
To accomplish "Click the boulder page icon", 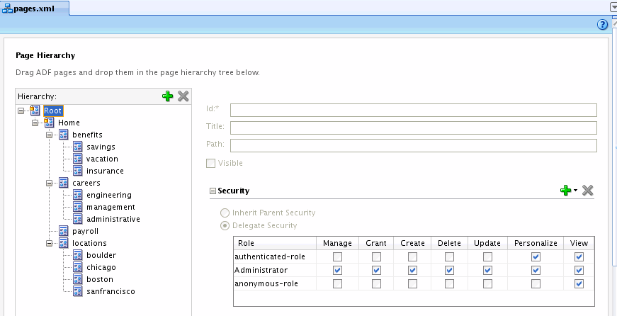I will pos(77,255).
